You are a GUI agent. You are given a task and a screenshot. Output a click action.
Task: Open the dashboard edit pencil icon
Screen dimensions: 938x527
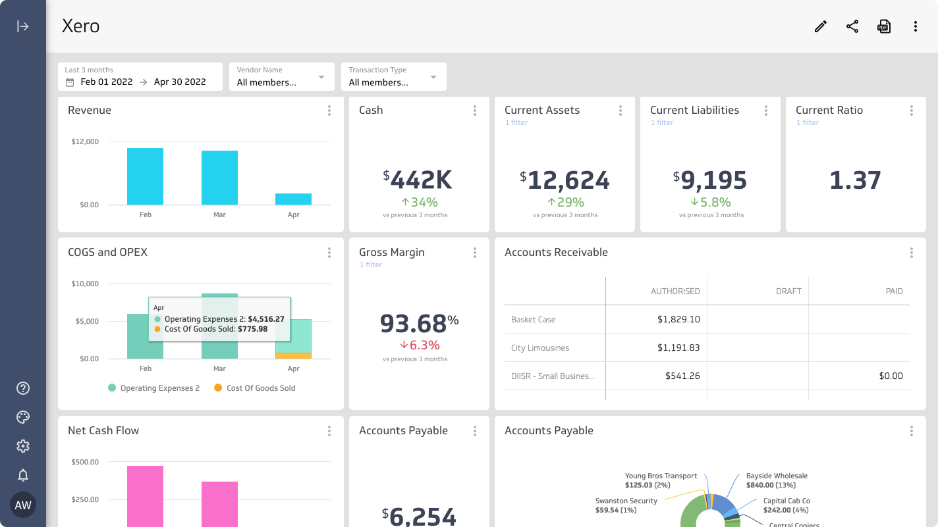click(x=820, y=26)
